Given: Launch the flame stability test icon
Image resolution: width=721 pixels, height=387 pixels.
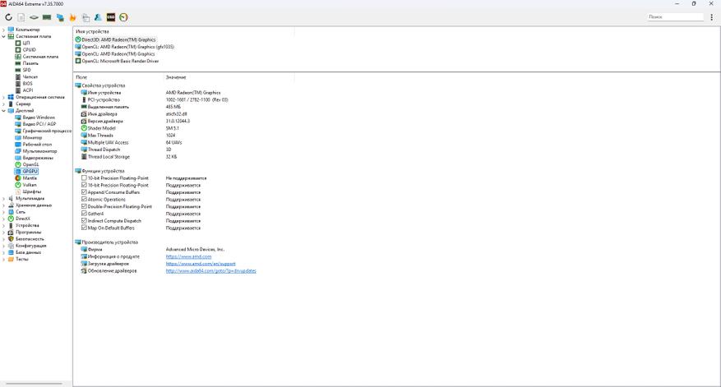Looking at the screenshot, I should point(72,17).
